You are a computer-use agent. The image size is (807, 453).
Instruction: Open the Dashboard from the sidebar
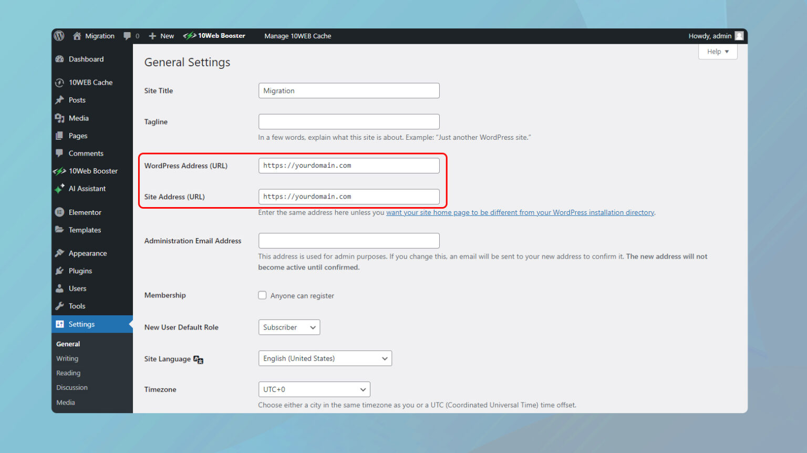(x=86, y=59)
